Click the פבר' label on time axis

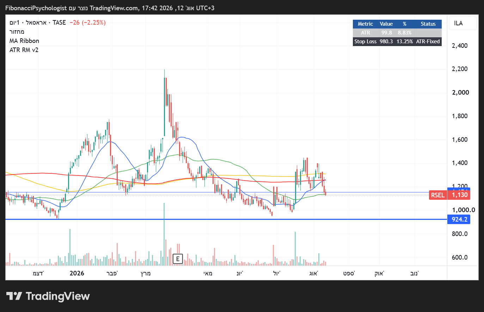112,274
